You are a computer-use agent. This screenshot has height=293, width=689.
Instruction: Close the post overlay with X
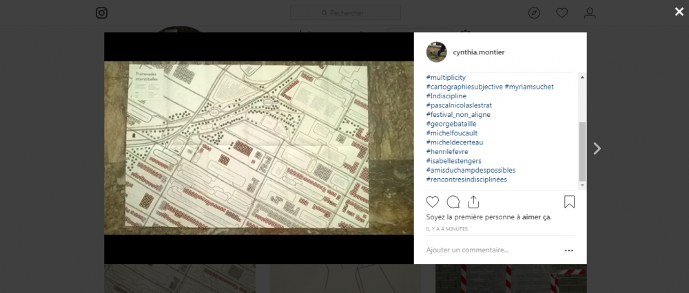point(679,12)
